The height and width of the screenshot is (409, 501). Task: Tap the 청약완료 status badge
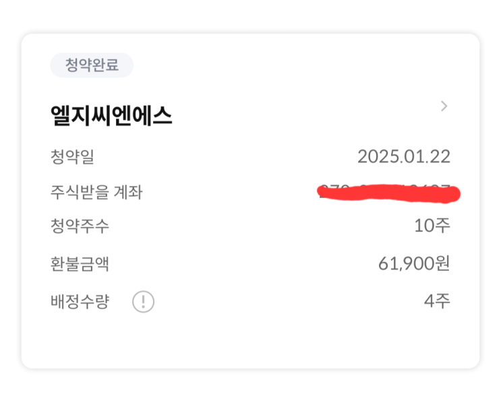(x=92, y=65)
